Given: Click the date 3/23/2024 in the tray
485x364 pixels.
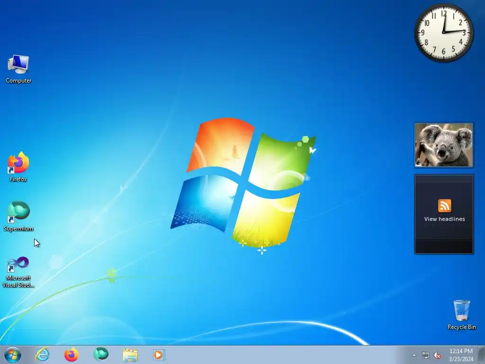Looking at the screenshot, I should [x=461, y=359].
